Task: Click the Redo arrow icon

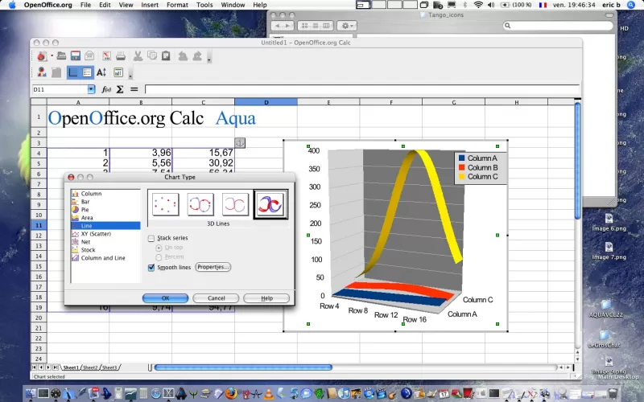Action: pyautogui.click(x=197, y=55)
